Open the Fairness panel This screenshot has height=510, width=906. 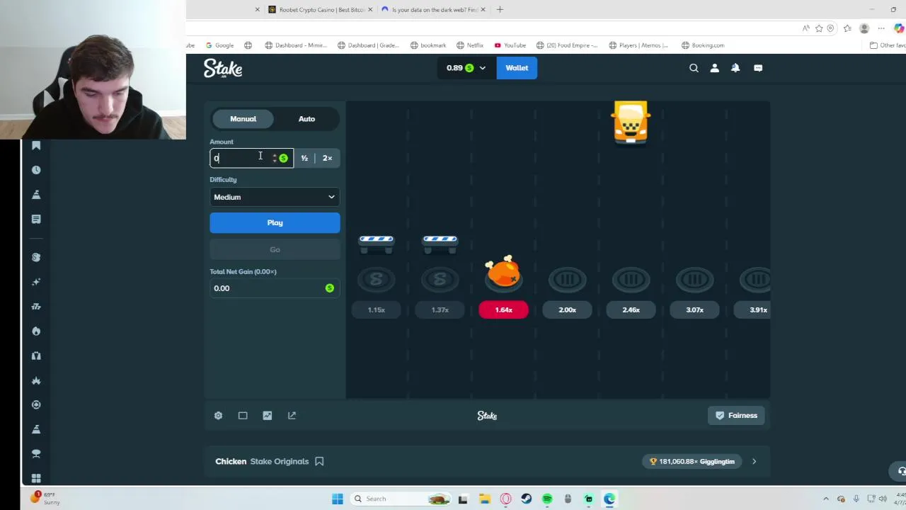point(736,416)
